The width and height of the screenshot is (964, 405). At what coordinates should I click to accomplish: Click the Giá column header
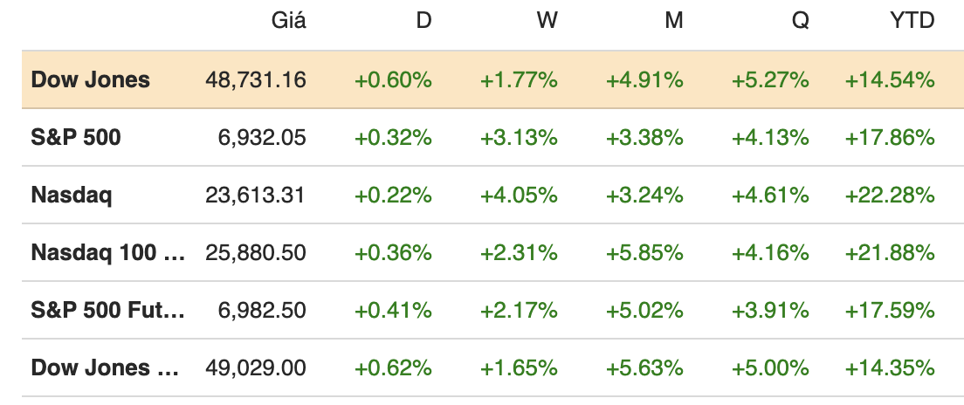289,21
